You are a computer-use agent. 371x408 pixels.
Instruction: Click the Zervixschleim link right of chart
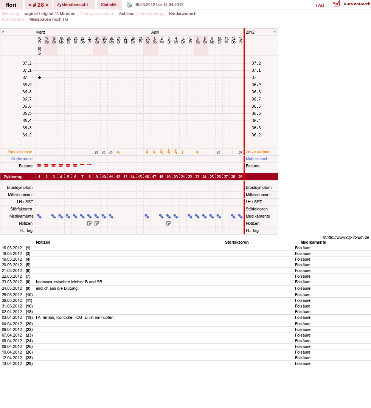point(258,151)
